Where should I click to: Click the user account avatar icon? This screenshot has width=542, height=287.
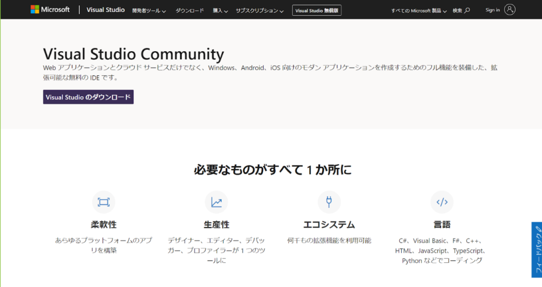click(x=510, y=9)
